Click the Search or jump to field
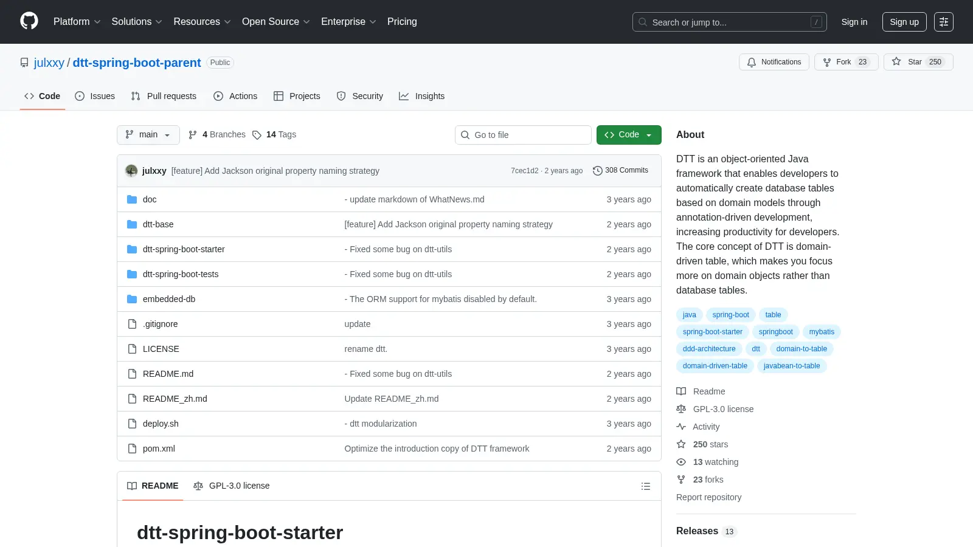This screenshot has width=973, height=547. (730, 22)
